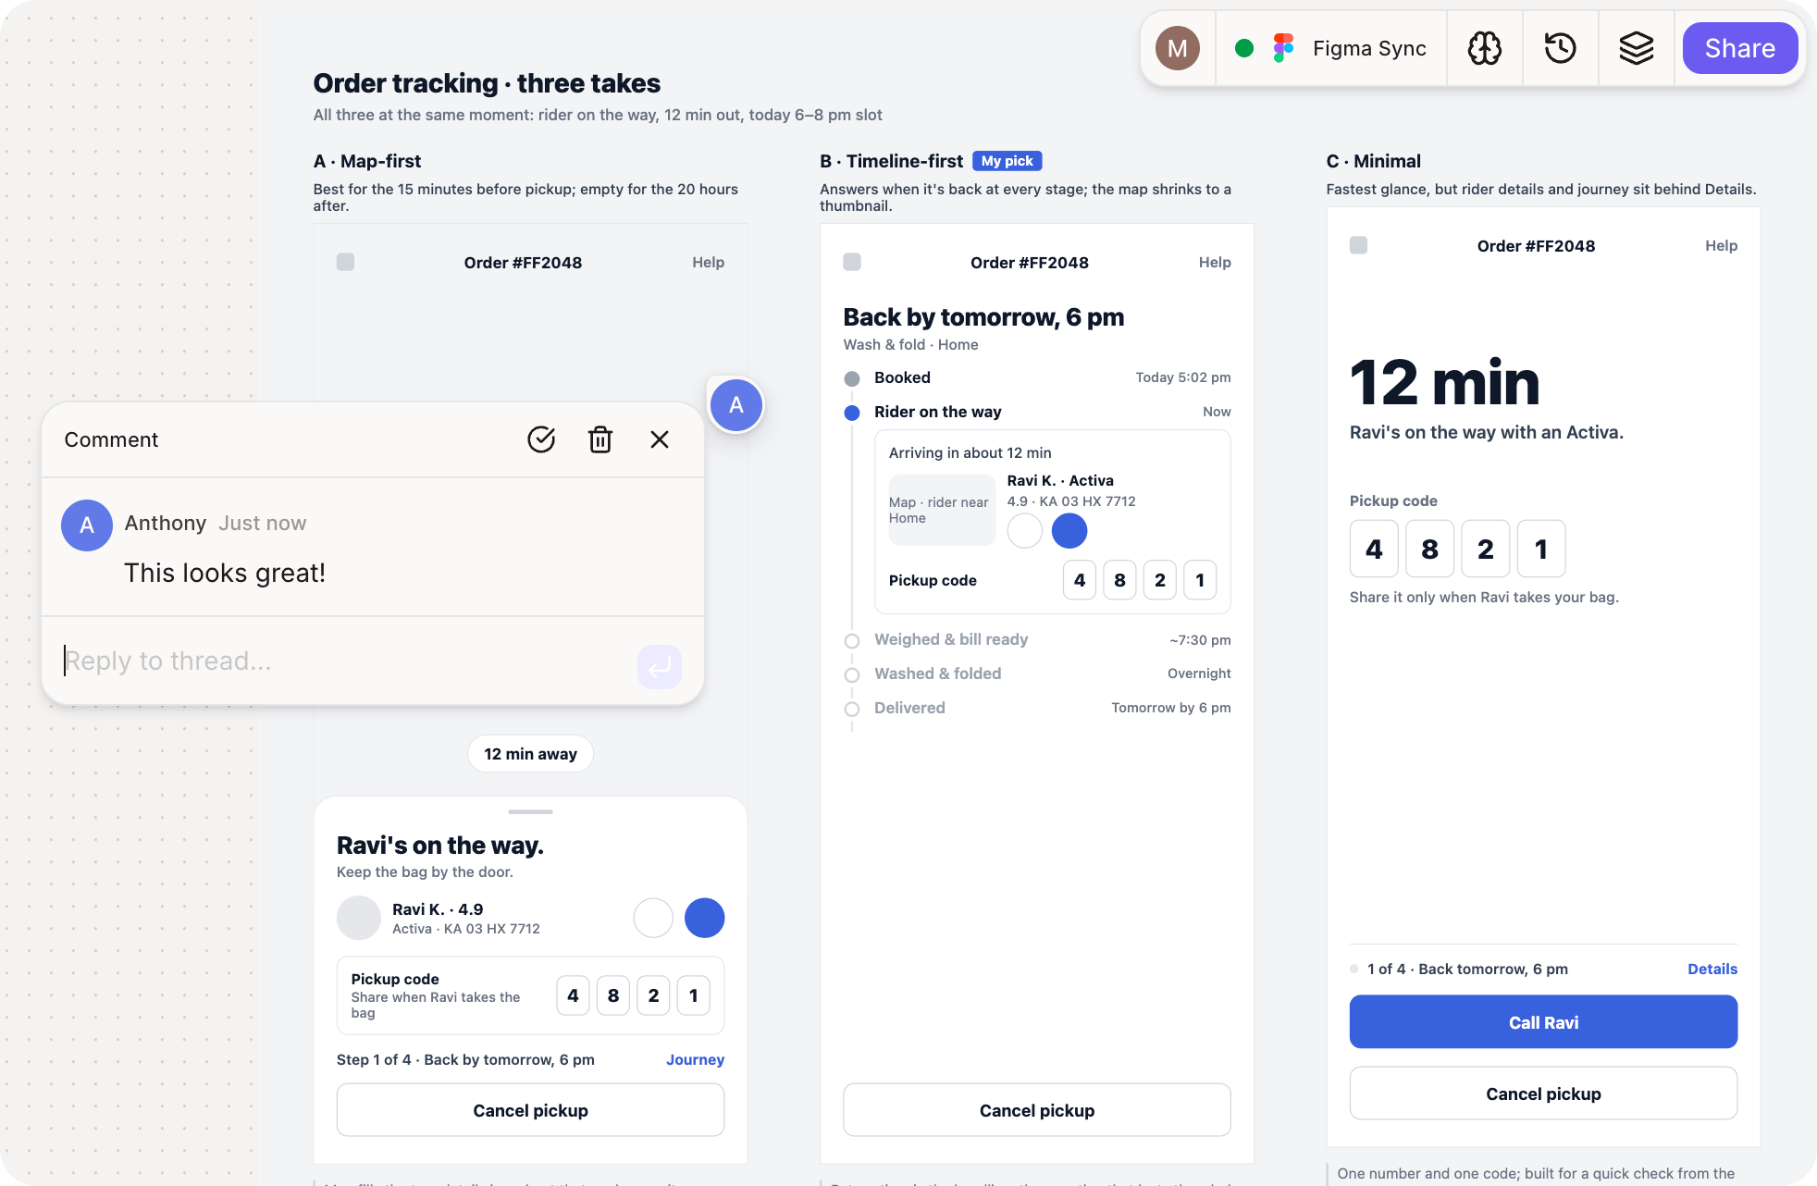Click the Weighed & bill ready step

click(x=1037, y=640)
